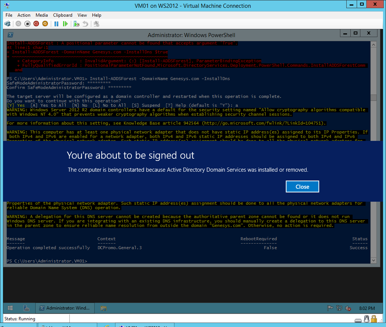Viewport: 386px width, 327px height.
Task: Pause the virtual machine
Action: click(x=56, y=24)
